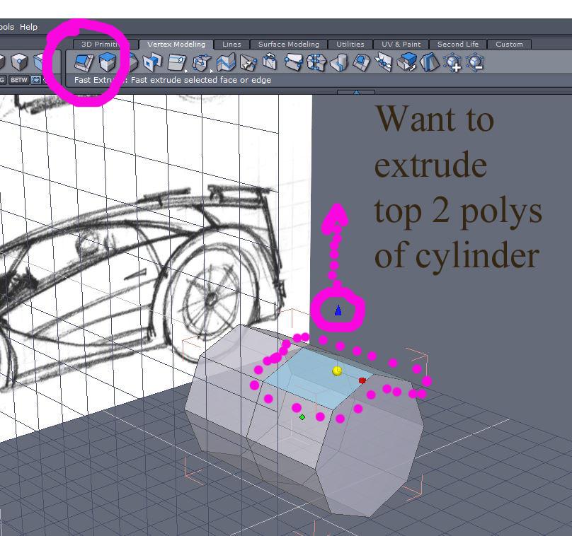The image size is (572, 536).
Task: Select the bevel blue-top face icon
Action: point(362,62)
